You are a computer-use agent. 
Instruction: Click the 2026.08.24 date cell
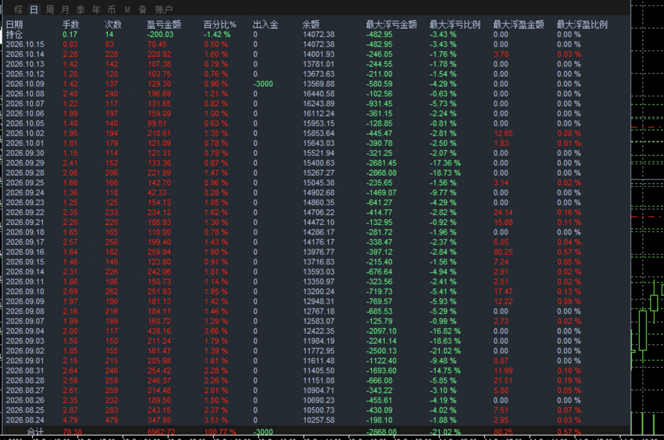pos(25,420)
